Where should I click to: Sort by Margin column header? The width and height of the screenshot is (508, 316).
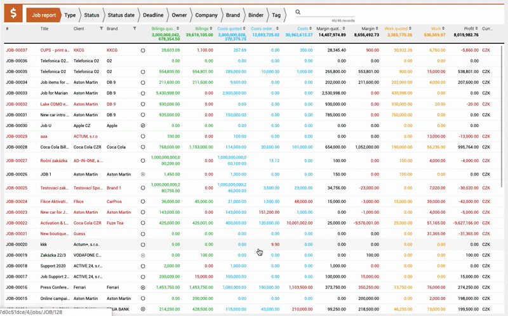pos(370,29)
